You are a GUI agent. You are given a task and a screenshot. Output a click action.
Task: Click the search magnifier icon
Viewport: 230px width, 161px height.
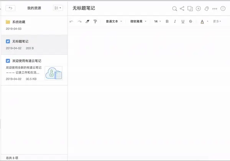174,9
